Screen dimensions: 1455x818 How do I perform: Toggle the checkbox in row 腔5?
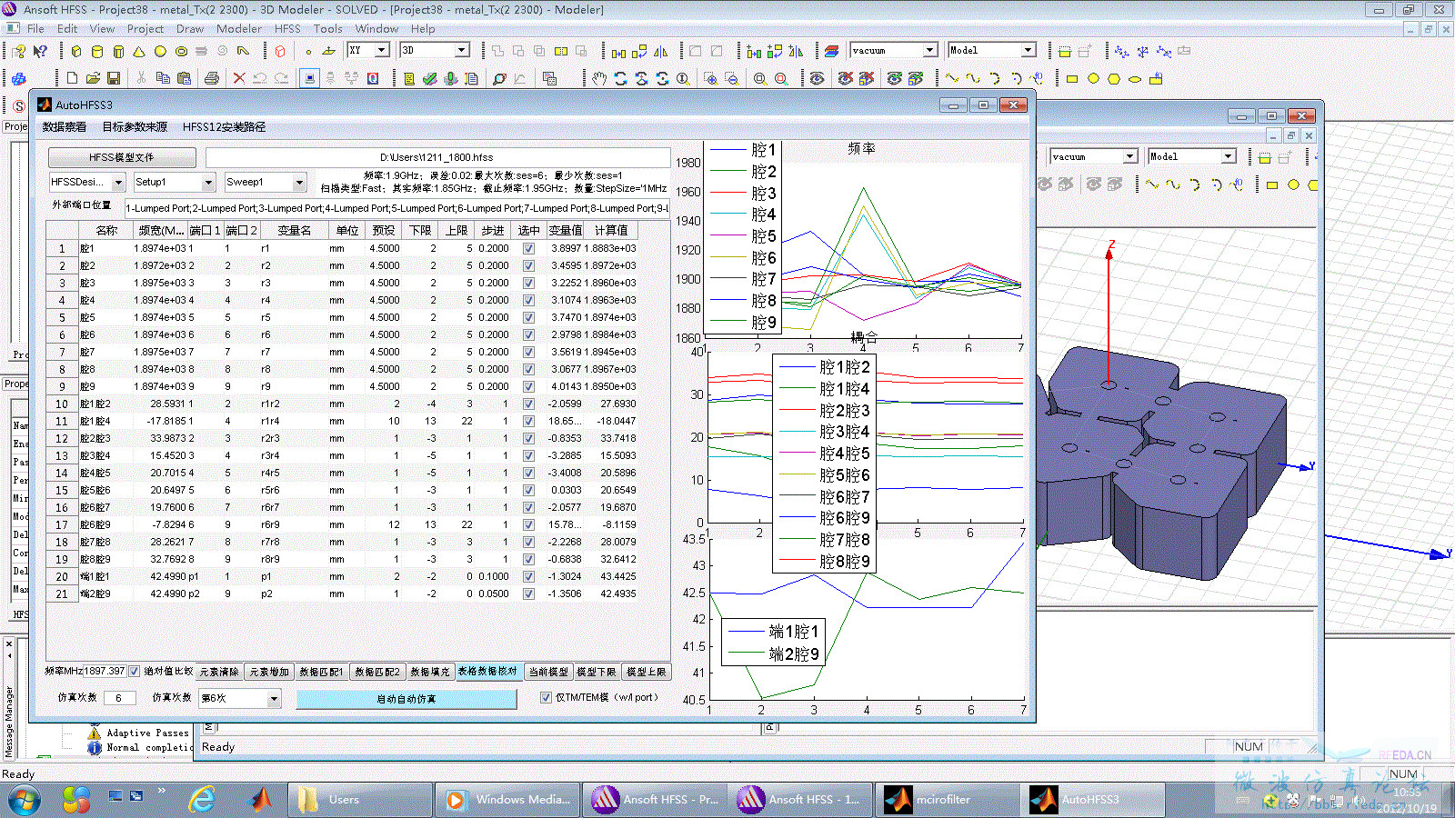528,317
